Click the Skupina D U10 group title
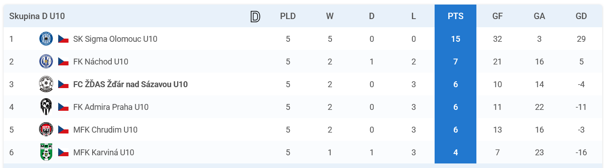This screenshot has width=614, height=168. click(37, 16)
